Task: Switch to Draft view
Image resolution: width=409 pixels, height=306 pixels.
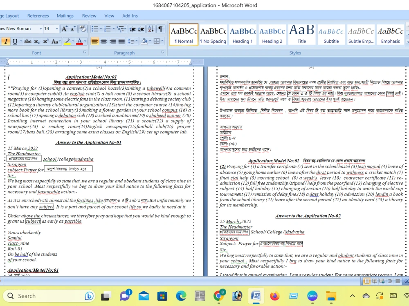Action: 398,281
